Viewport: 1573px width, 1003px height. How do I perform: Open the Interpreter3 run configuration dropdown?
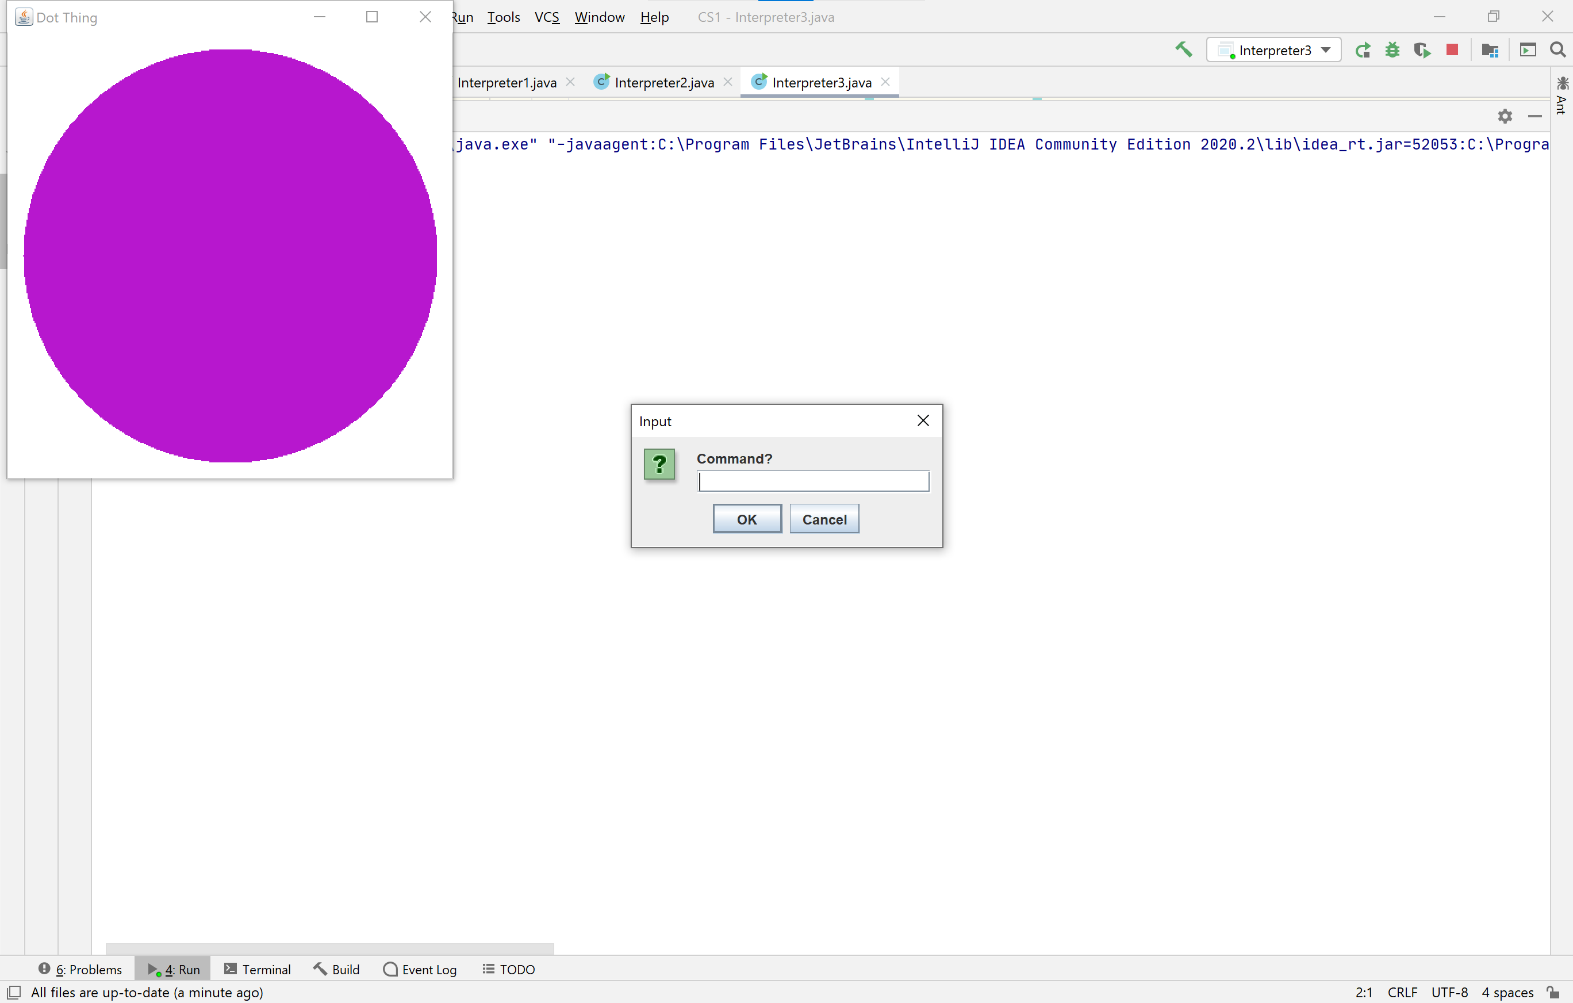pos(1273,50)
